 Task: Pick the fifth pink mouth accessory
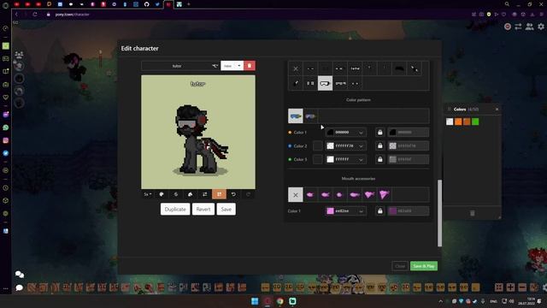[x=368, y=195]
